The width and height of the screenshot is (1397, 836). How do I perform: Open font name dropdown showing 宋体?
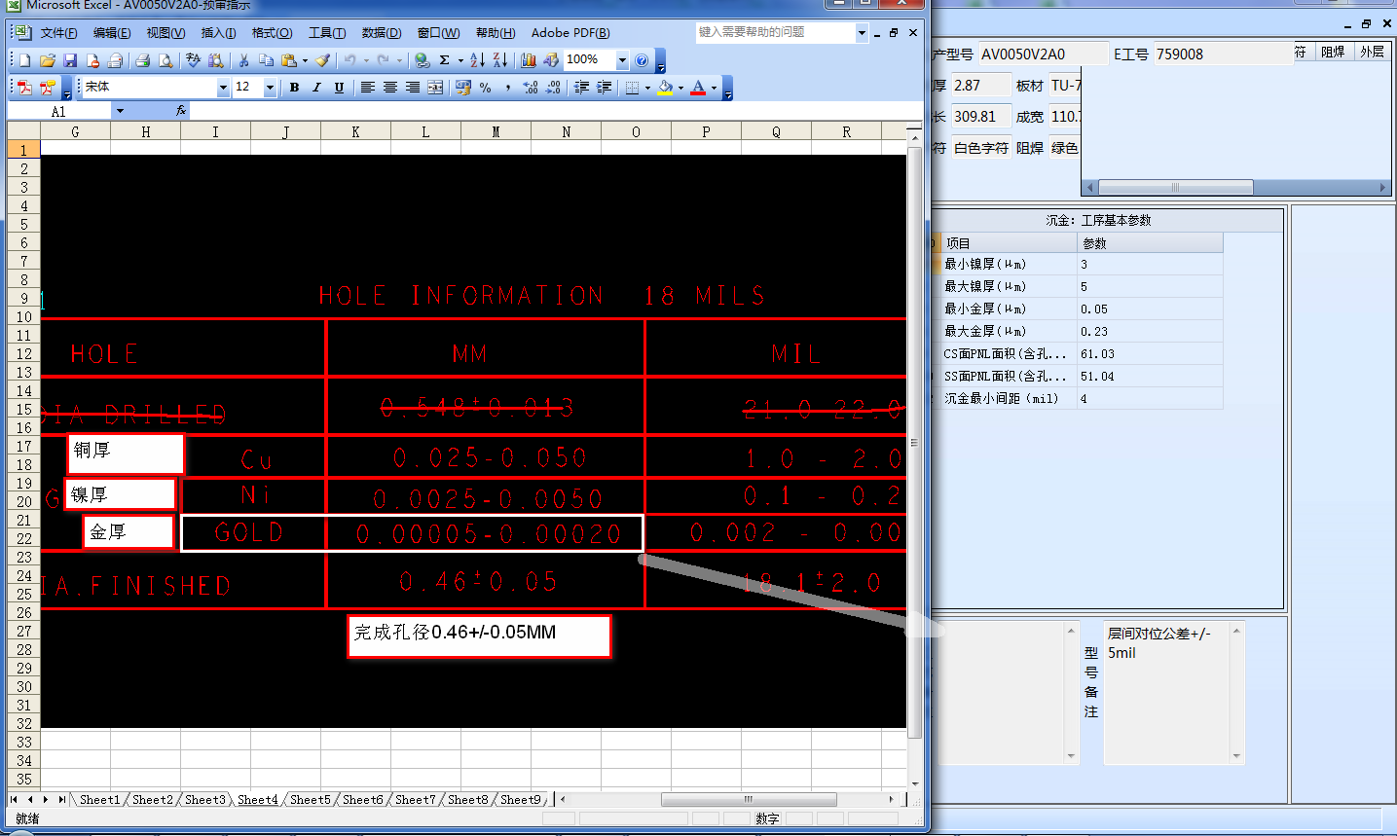coord(223,88)
